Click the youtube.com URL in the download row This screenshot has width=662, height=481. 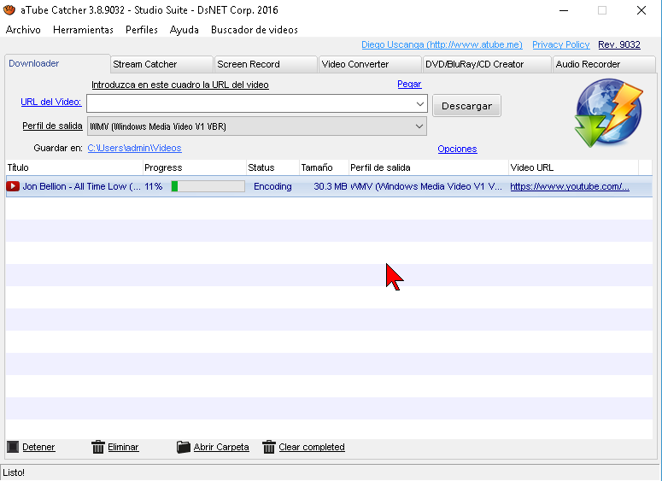pyautogui.click(x=570, y=186)
